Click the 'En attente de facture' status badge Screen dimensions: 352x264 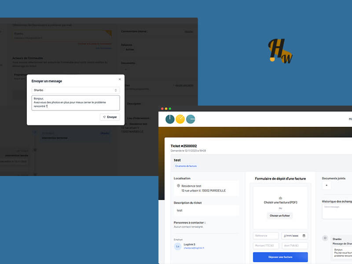[186, 166]
